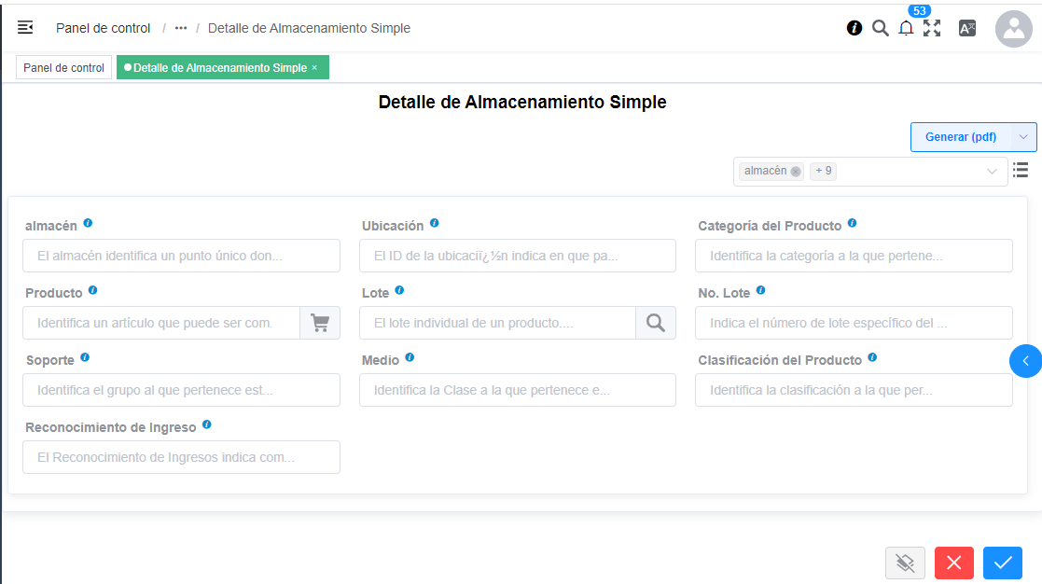Follow the Panel de control breadcrumb link

click(103, 28)
